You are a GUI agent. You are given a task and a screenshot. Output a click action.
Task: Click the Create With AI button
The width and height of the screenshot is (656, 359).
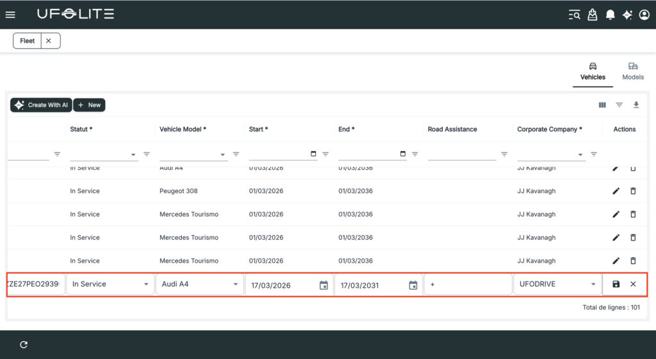coord(41,105)
